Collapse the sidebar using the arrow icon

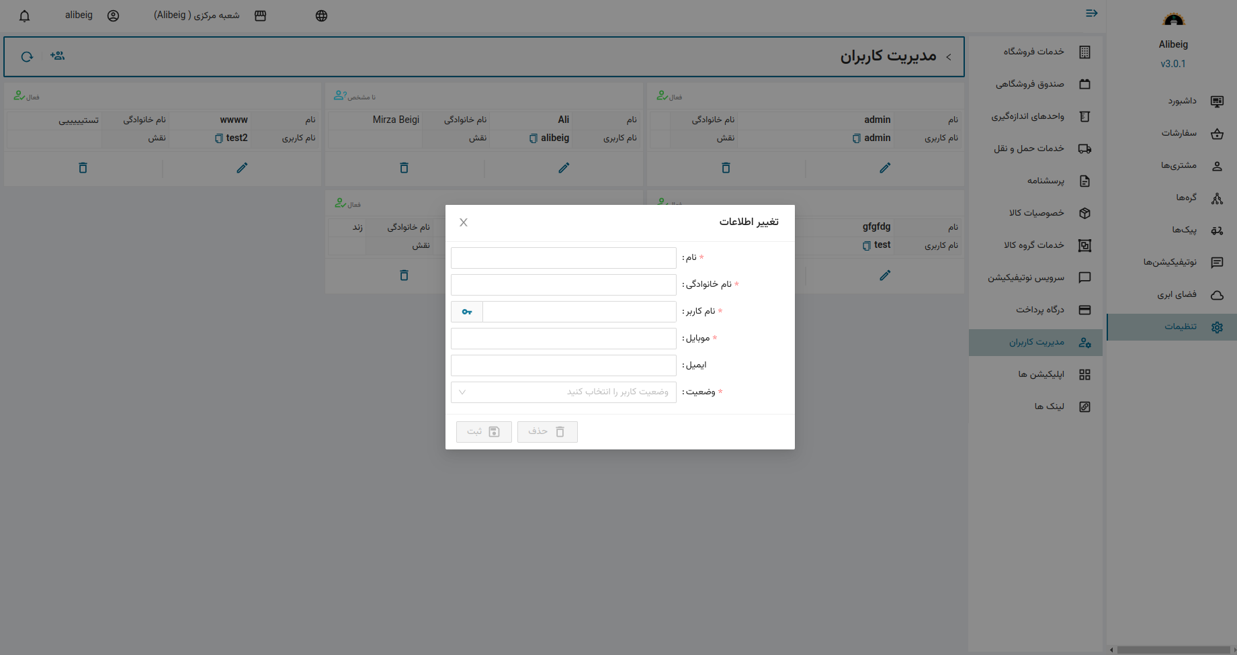pos(1091,13)
